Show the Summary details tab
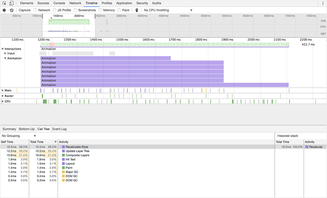The width and height of the screenshot is (327, 198). click(x=9, y=129)
